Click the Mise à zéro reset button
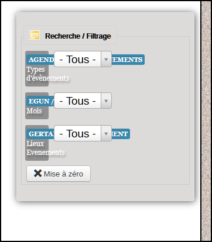Viewport: 212px width, 242px height. pyautogui.click(x=59, y=174)
